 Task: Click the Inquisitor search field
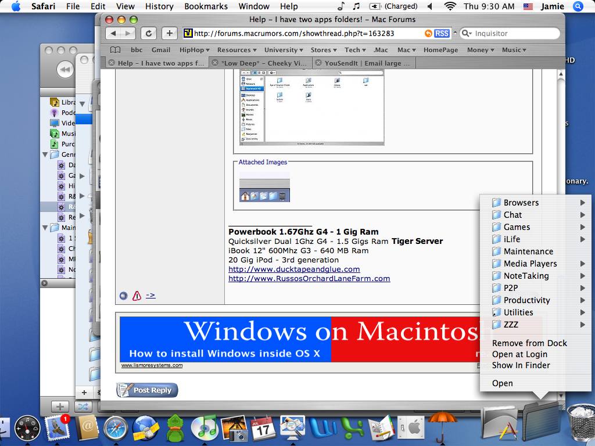click(510, 33)
